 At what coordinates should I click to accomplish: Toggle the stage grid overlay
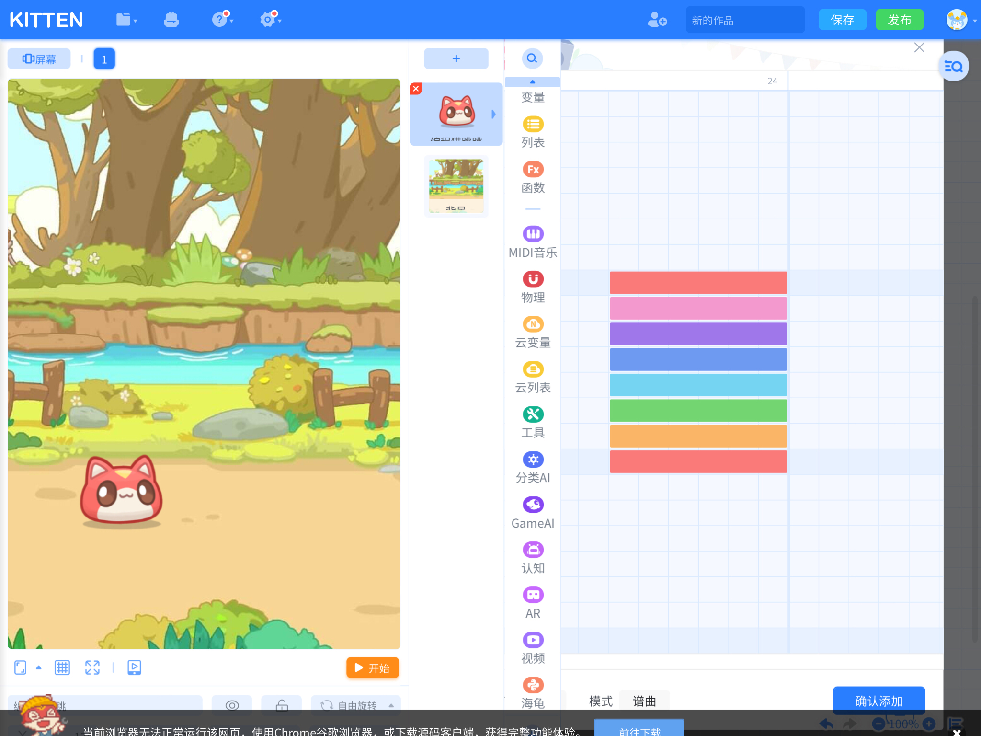62,667
